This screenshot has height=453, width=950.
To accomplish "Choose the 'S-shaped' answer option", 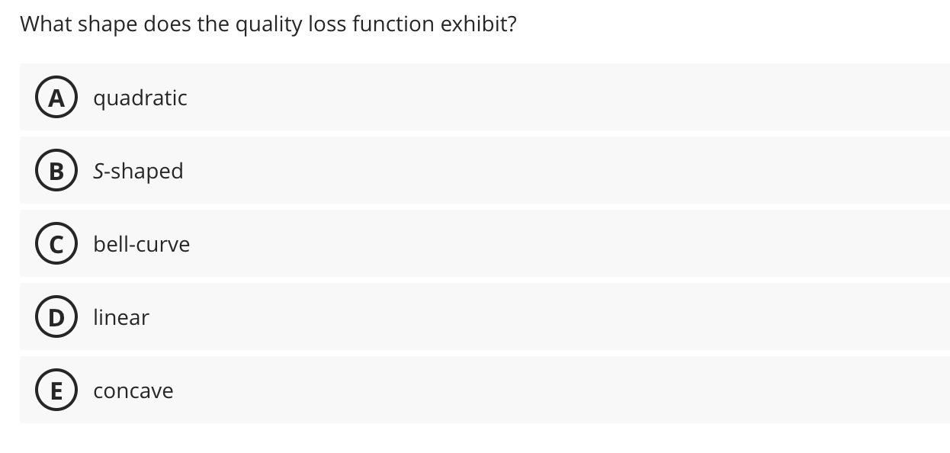I will coord(138,171).
